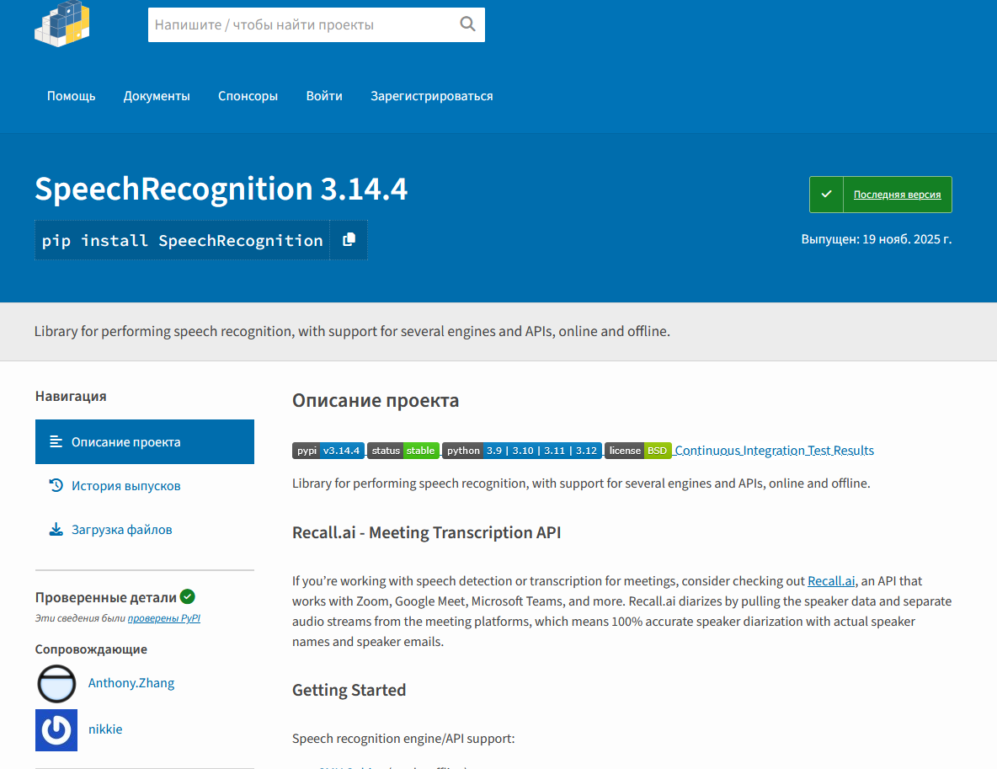This screenshot has width=997, height=769.
Task: Open the Помощь menu item
Action: click(x=72, y=96)
